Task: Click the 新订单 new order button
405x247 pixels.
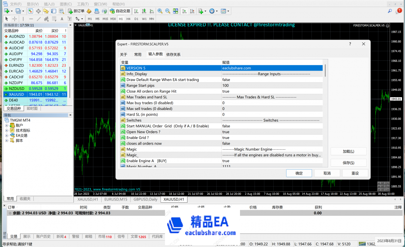Action: point(76,11)
